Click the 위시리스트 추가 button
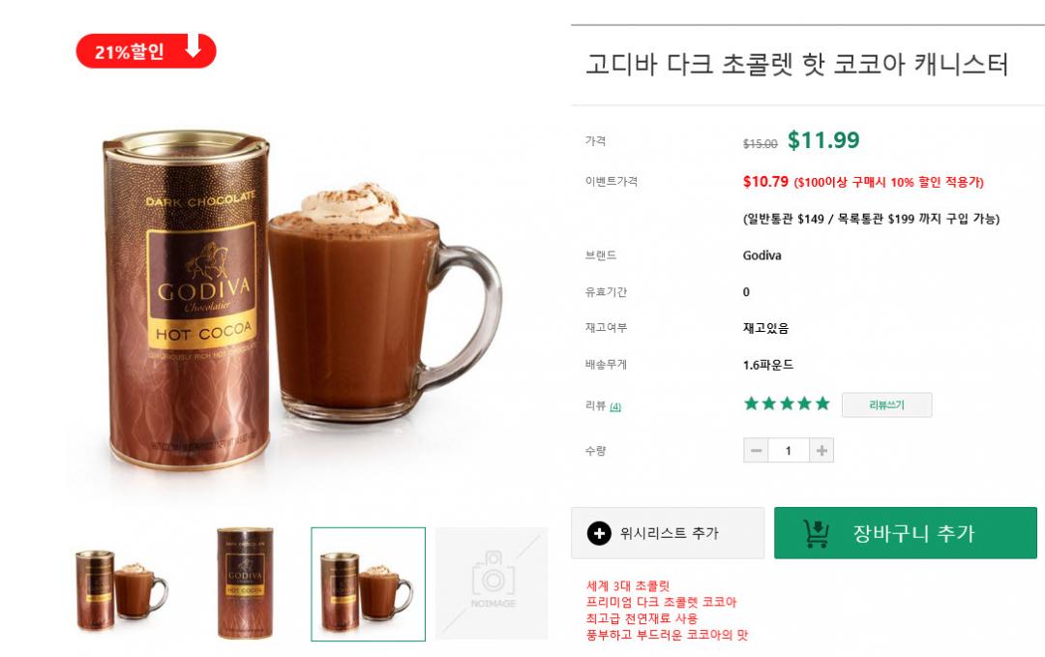The width and height of the screenshot is (1045, 657). (668, 533)
